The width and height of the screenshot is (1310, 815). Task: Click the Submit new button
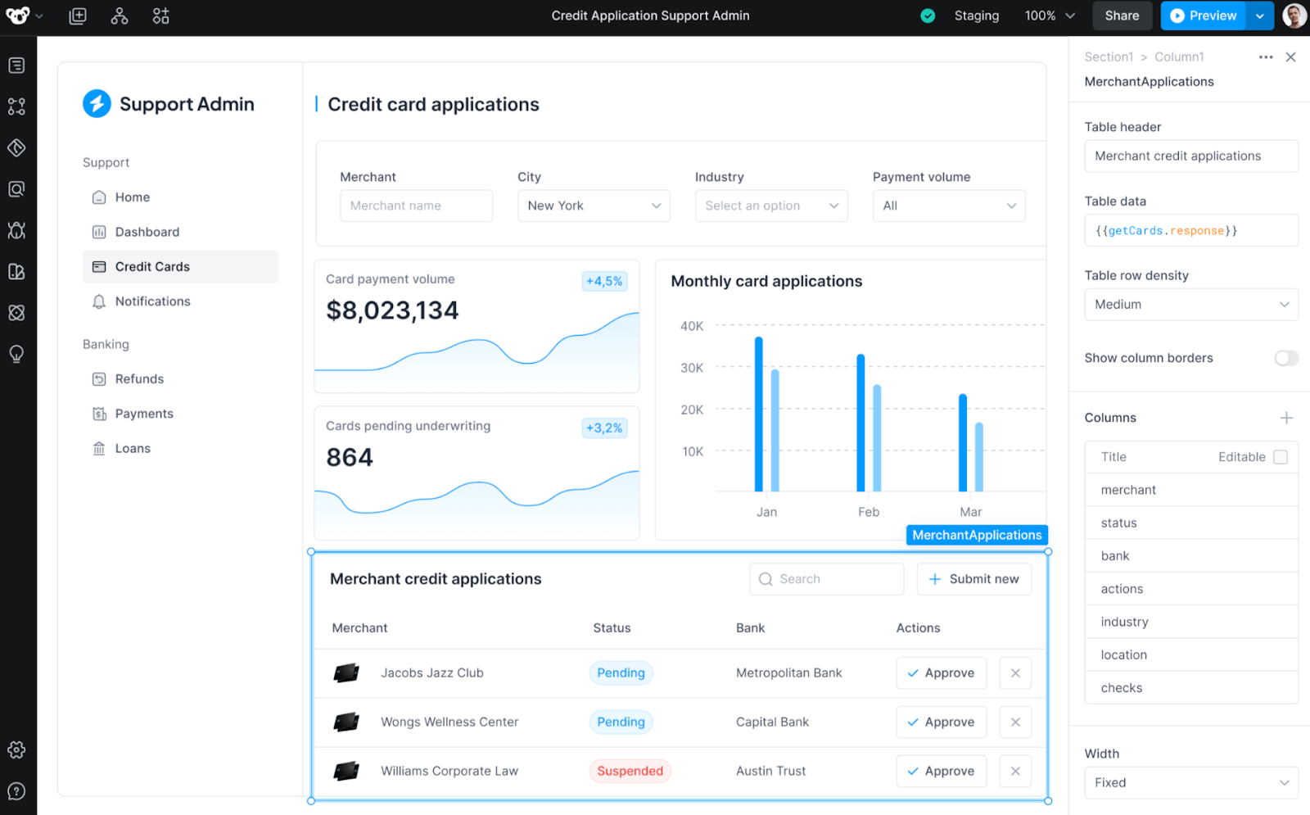coord(973,579)
